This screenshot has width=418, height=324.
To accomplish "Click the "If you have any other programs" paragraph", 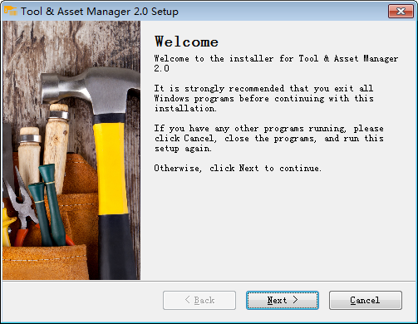I will tap(269, 138).
